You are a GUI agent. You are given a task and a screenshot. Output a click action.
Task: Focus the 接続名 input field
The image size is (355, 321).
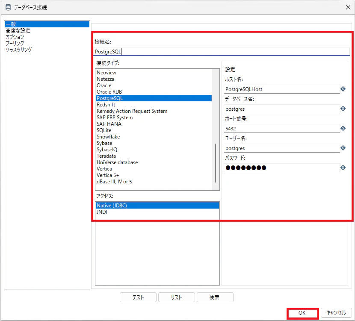222,52
